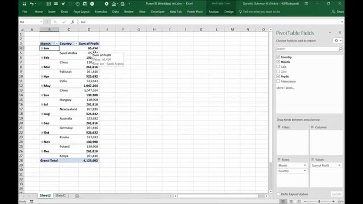Collapse the Jan group

coord(42,48)
